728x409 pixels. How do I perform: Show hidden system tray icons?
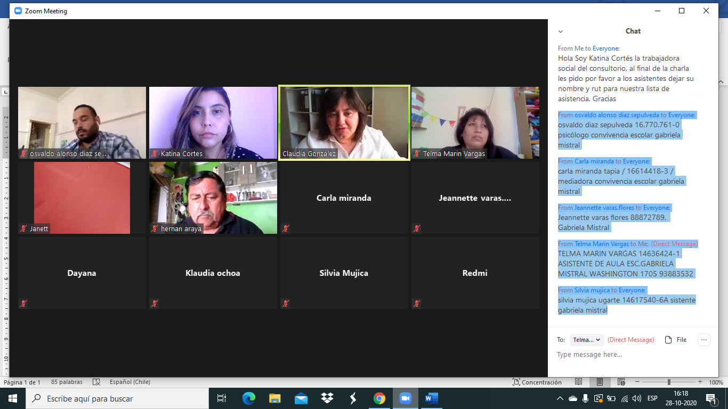coord(560,398)
